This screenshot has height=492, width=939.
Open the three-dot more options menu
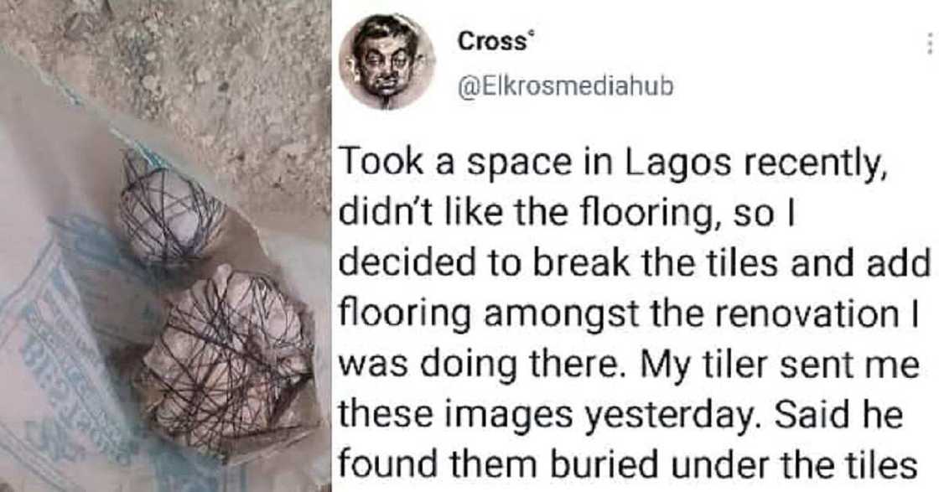tap(930, 44)
